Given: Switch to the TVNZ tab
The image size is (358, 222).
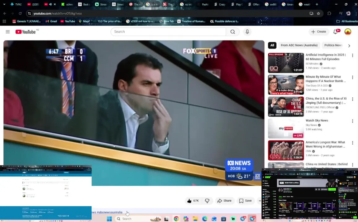Looking at the screenshot, I should point(16,4).
